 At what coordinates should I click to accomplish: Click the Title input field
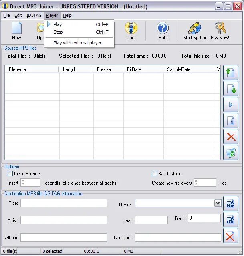64,203
